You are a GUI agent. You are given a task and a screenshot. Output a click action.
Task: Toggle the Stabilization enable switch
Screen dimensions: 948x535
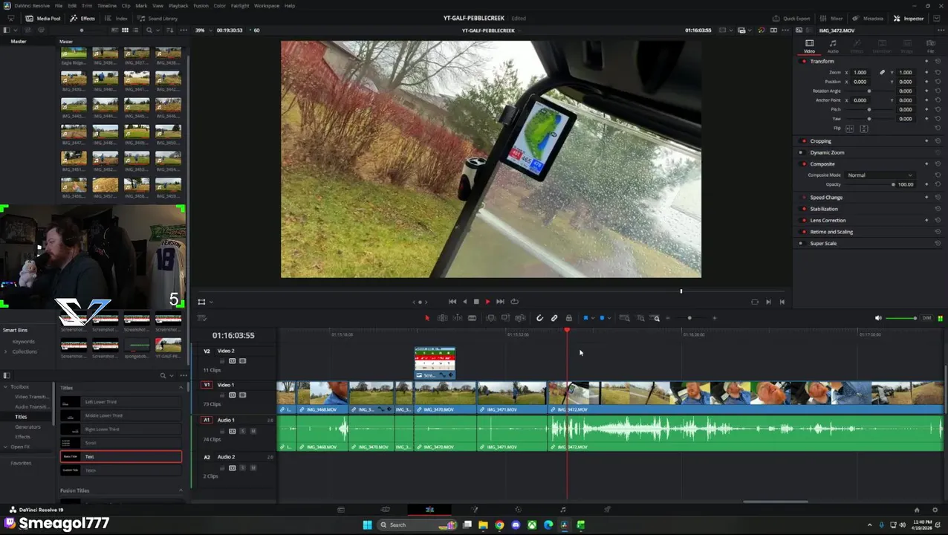coord(803,209)
